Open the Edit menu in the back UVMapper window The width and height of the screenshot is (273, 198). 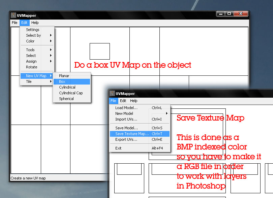(24, 23)
